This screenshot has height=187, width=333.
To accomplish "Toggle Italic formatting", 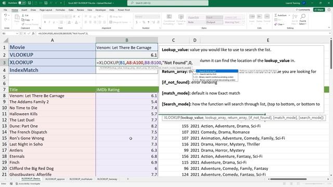I will [x=49, y=22].
